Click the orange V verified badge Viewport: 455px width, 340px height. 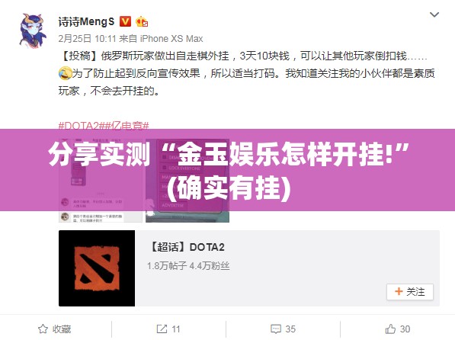(x=125, y=21)
